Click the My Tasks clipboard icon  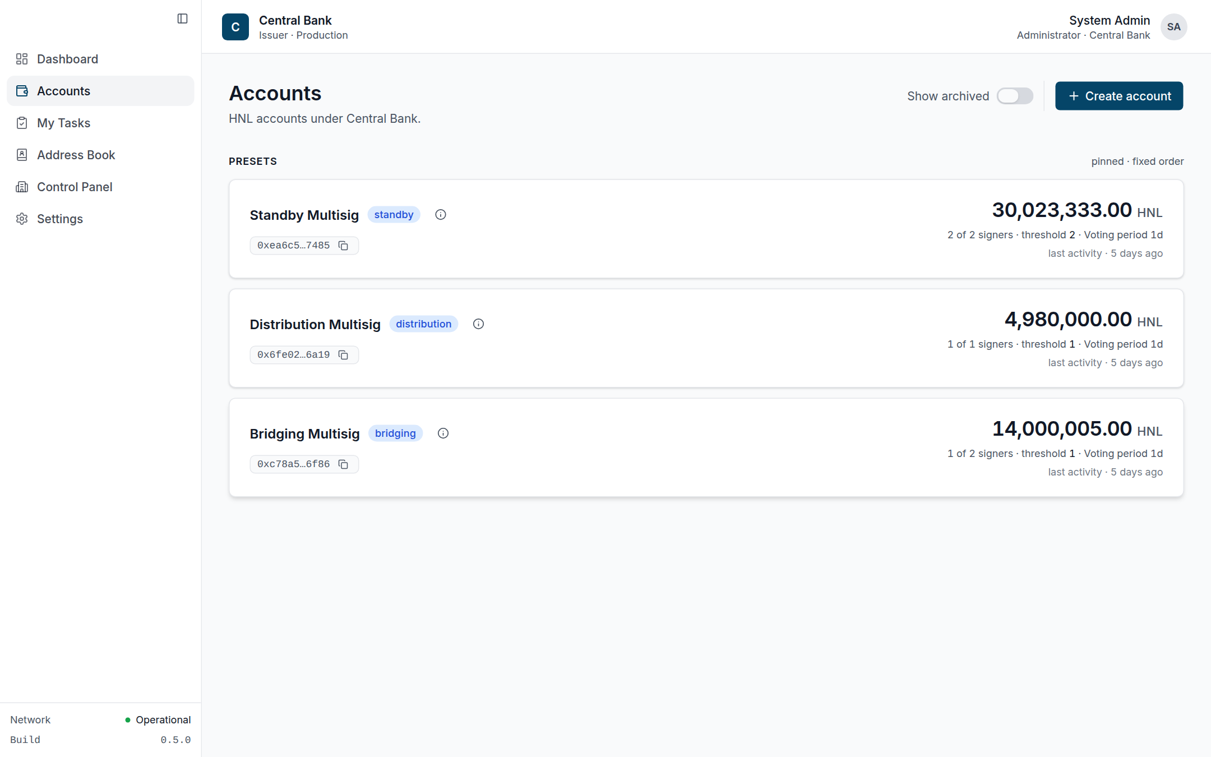(x=22, y=123)
